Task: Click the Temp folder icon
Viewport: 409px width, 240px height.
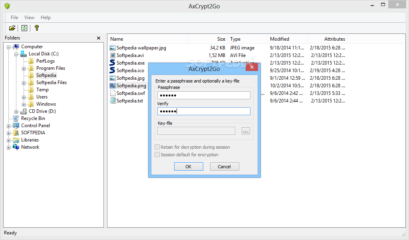Action: click(31, 90)
